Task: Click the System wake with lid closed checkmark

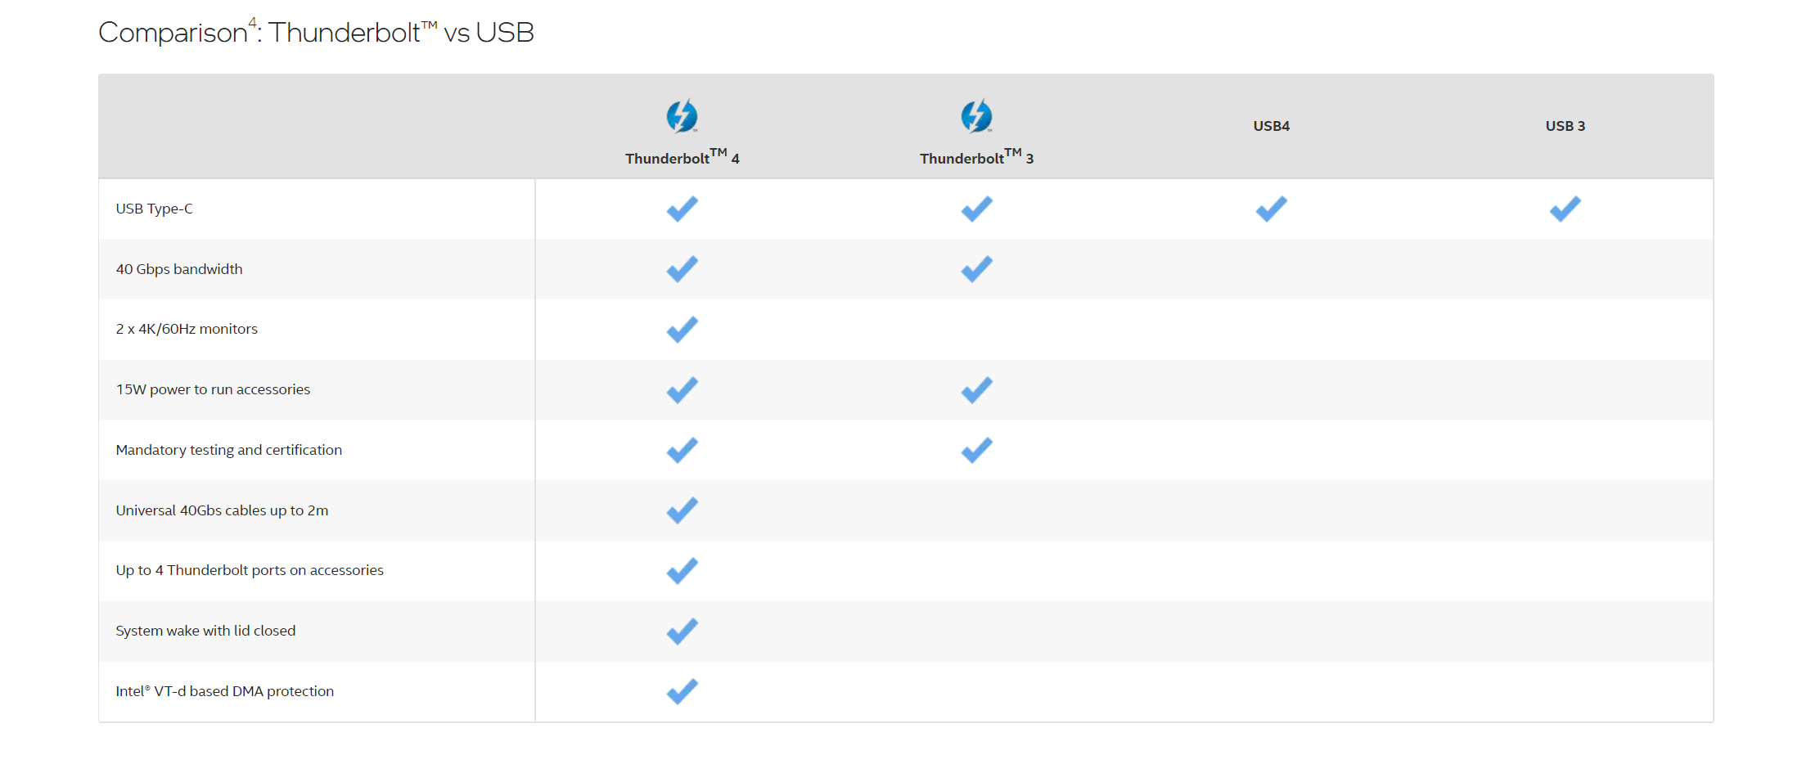Action: [x=682, y=631]
